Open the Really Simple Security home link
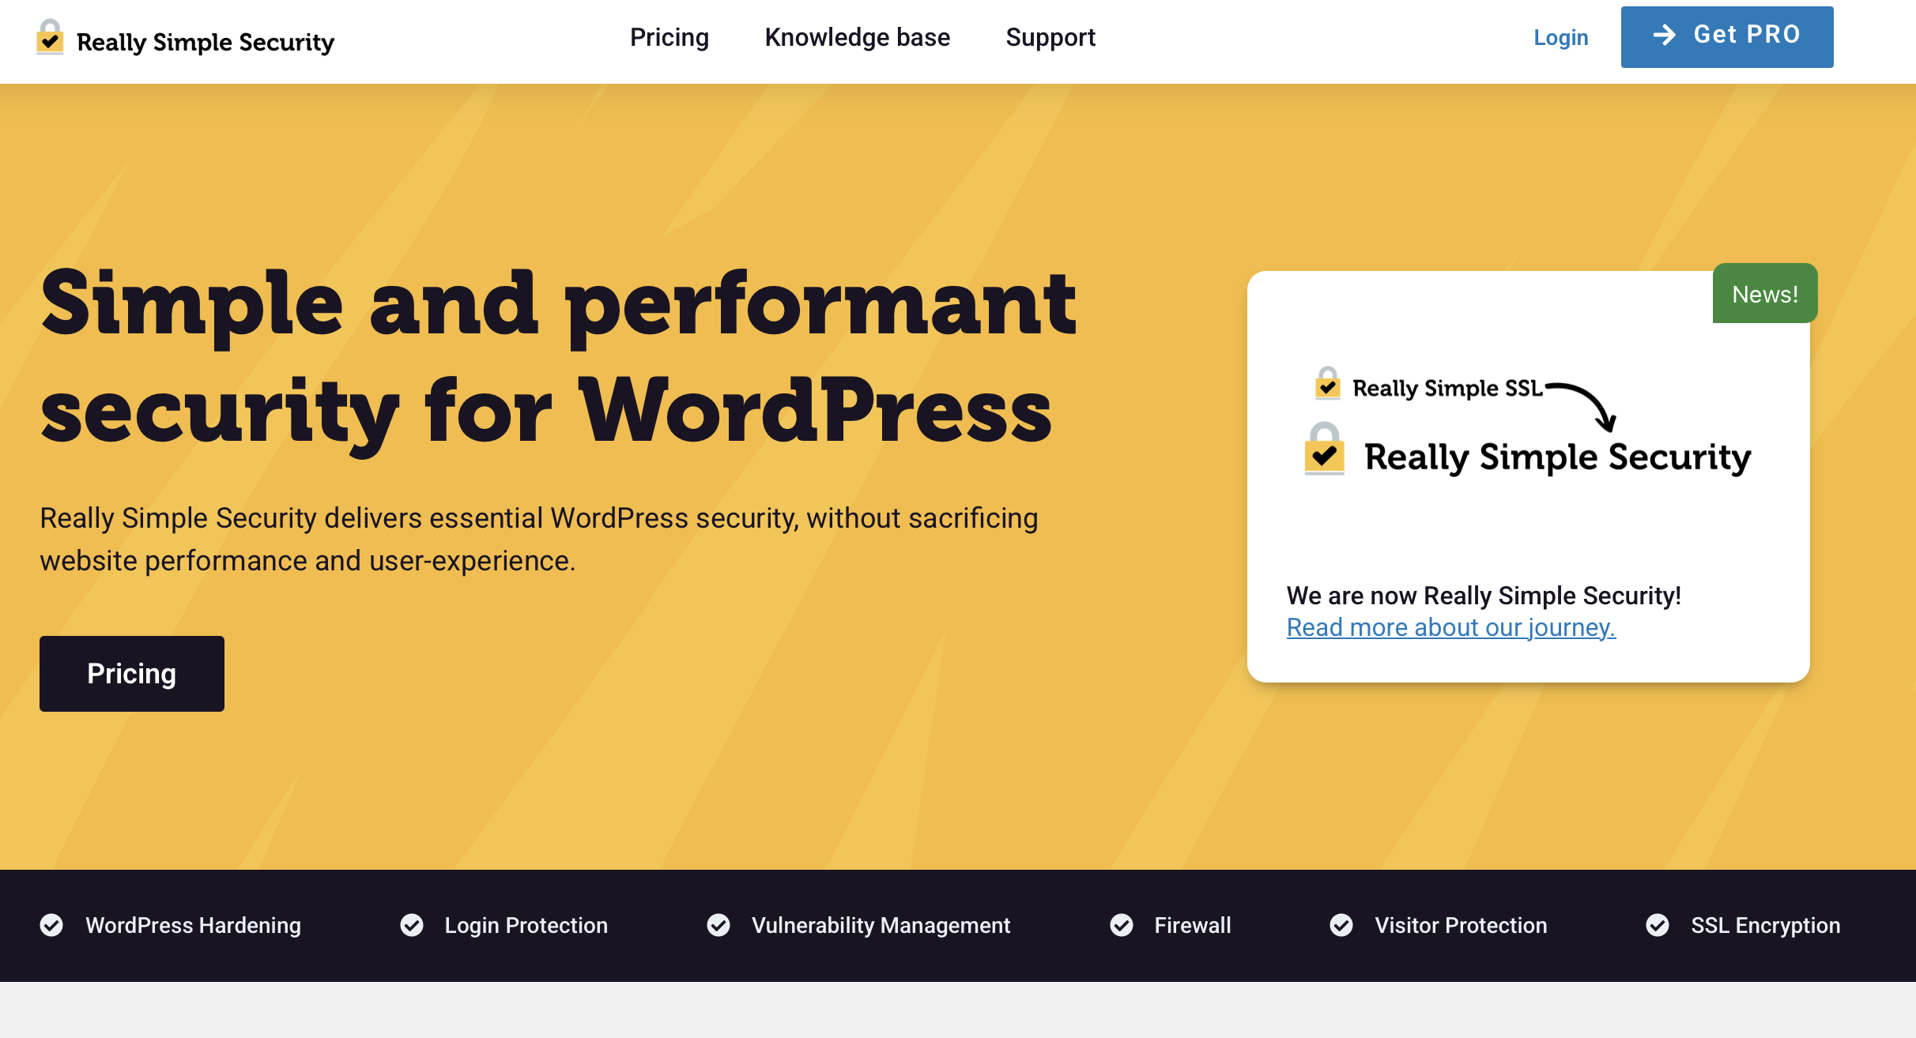 tap(186, 39)
